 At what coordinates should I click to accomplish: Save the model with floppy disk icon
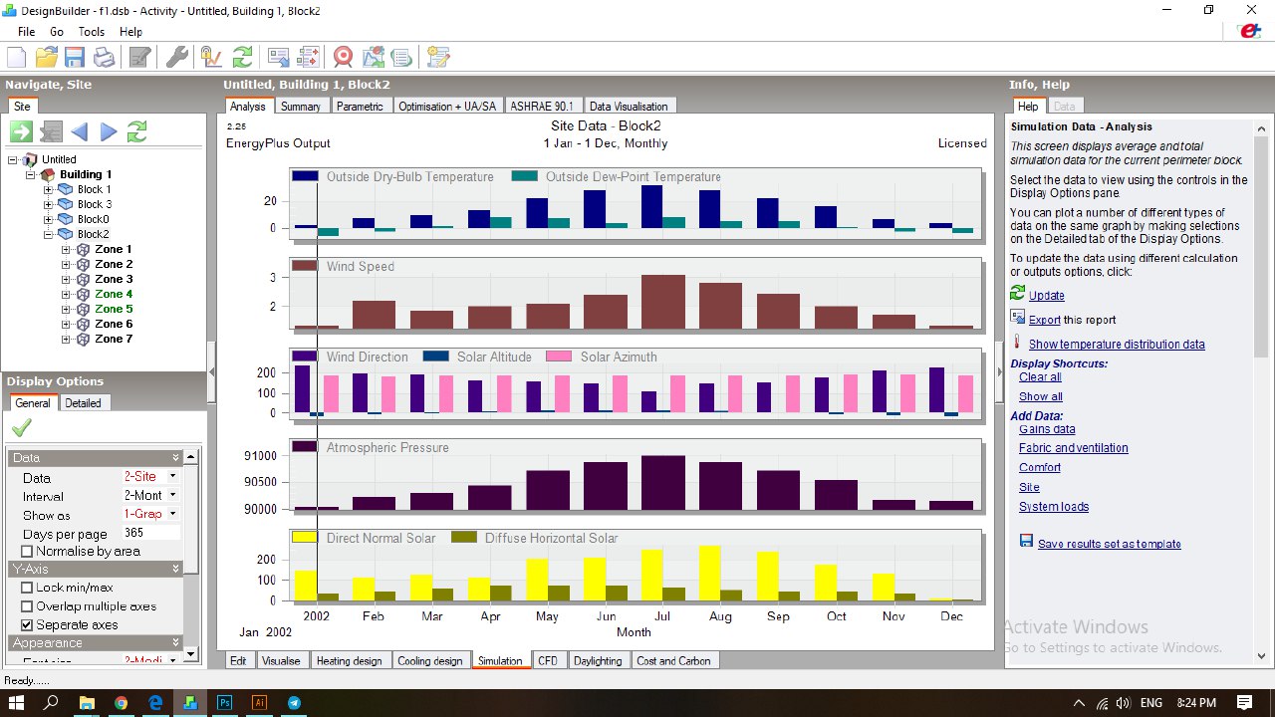coord(75,57)
